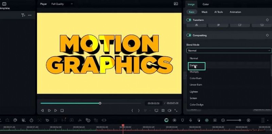The image size is (272, 134).
Task: Play the clip from the current position
Action: pyautogui.click(x=49, y=111)
